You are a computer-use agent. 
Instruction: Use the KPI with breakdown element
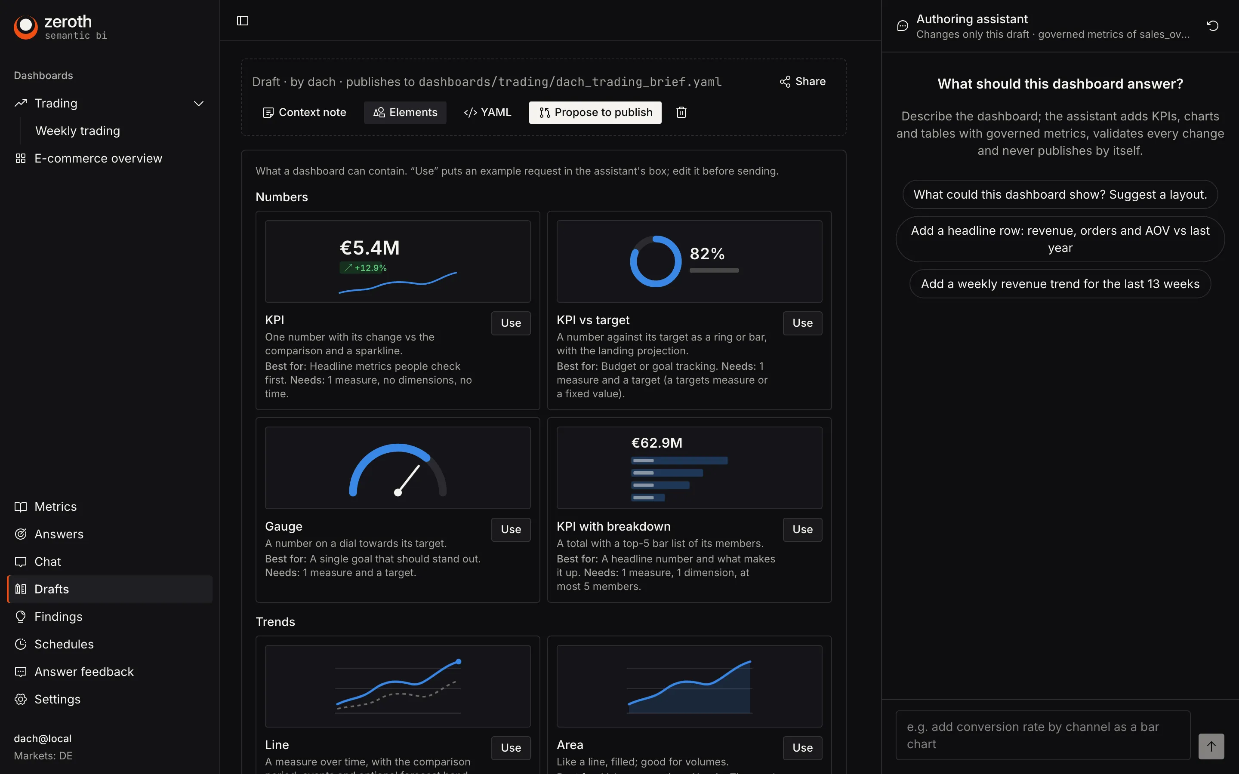[x=802, y=529]
